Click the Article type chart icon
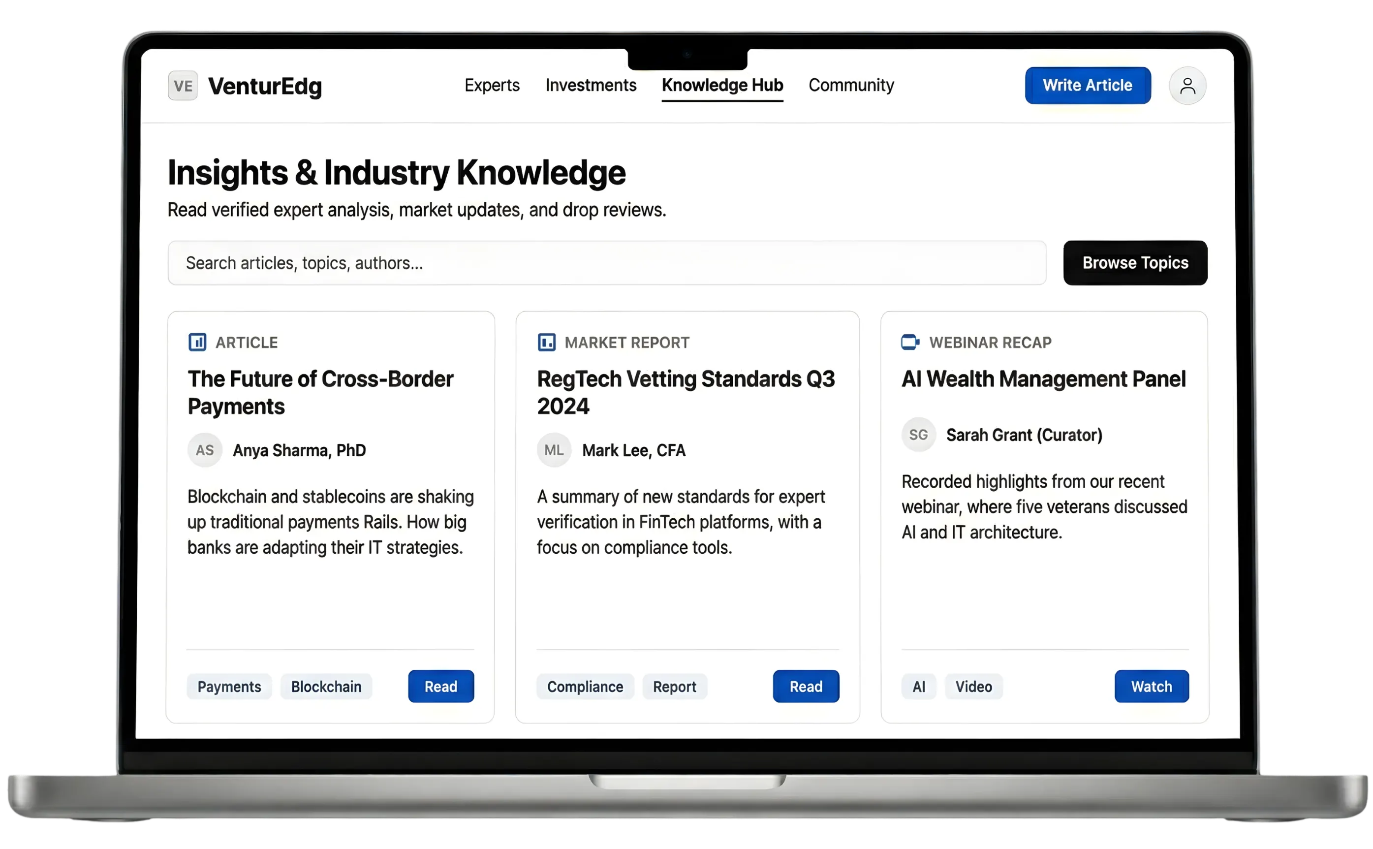The image size is (1373, 849). pyautogui.click(x=197, y=342)
